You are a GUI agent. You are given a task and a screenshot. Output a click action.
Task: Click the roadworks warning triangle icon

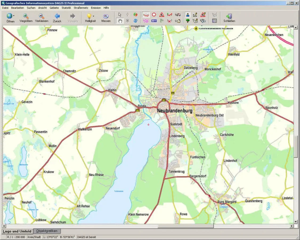pos(161,15)
